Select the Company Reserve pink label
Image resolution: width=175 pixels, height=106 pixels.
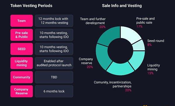[x=22, y=91]
